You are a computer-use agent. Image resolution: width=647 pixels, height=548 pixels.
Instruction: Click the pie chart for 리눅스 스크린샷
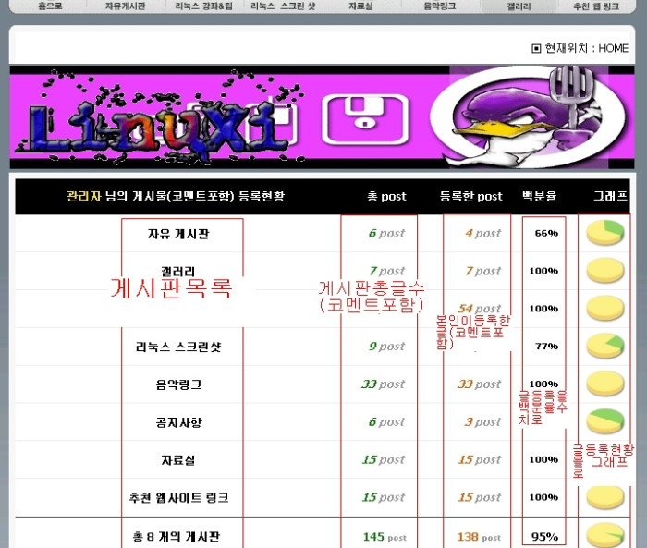click(605, 347)
